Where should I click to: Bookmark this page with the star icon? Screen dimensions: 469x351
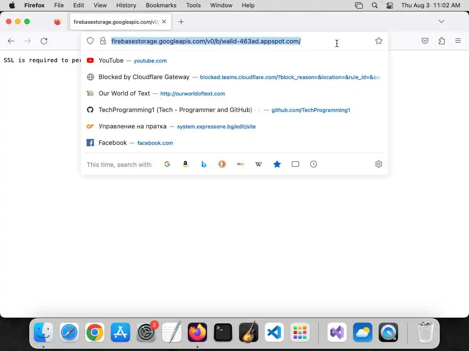[379, 41]
